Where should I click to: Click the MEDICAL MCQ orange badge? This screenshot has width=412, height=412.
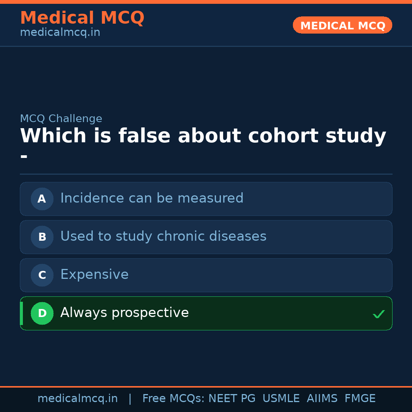click(342, 25)
